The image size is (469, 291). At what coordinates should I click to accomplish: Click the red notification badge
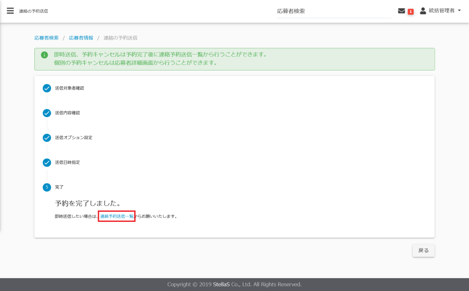coord(410,11)
